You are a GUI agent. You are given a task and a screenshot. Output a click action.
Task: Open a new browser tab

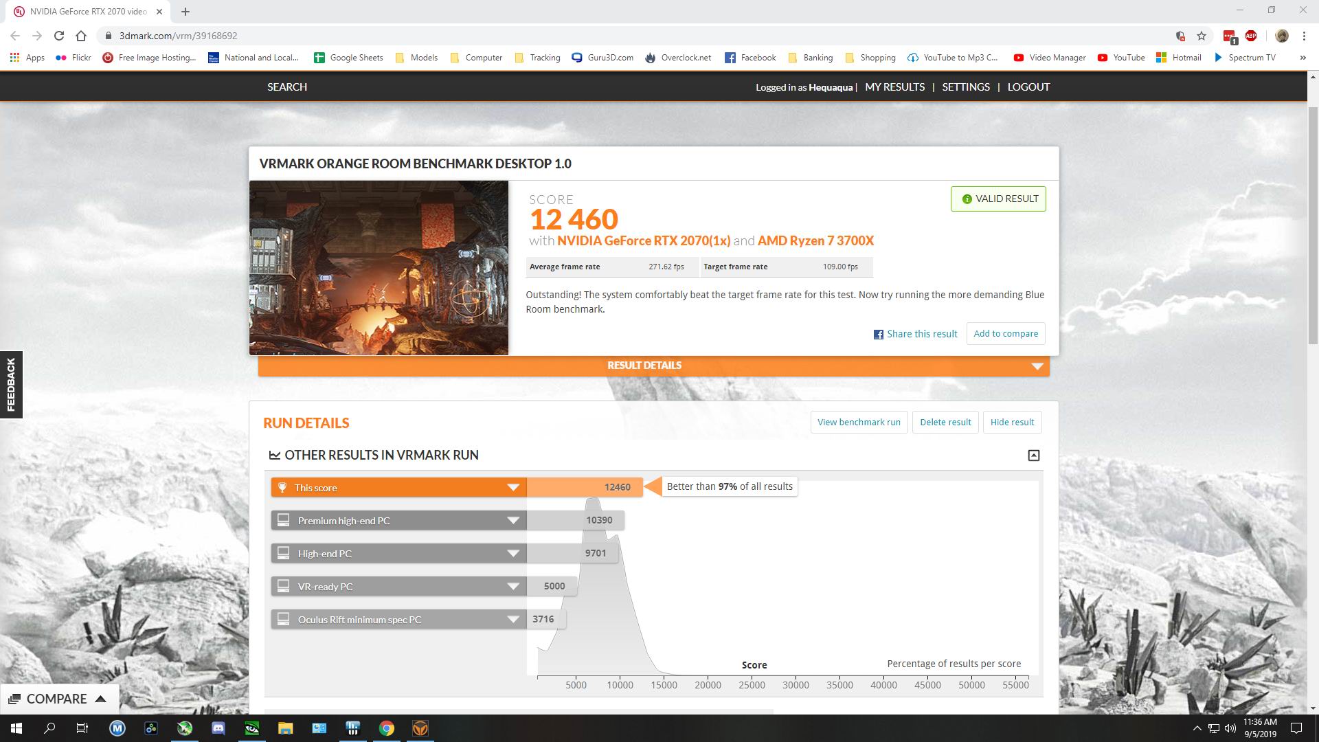click(185, 11)
